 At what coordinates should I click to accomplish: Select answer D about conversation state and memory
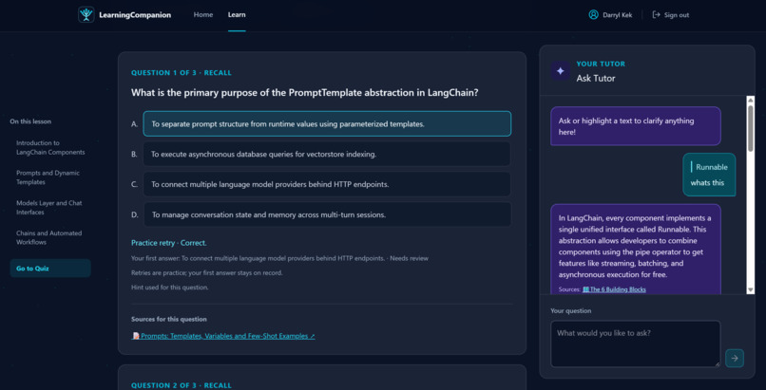pyautogui.click(x=327, y=214)
